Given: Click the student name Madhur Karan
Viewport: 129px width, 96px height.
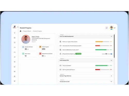Looking at the screenshot, I should (36, 37).
